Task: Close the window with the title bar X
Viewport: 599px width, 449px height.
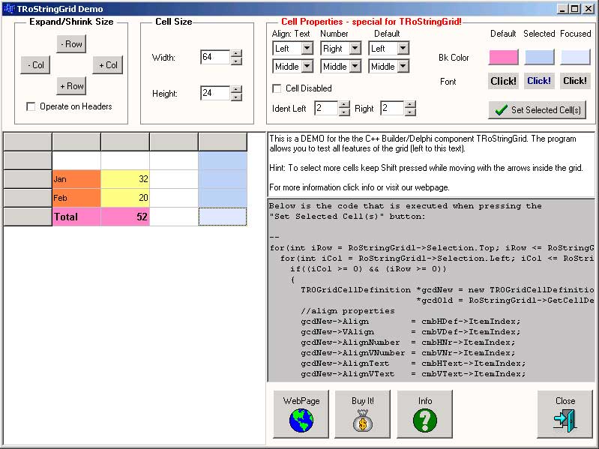Action: (x=589, y=9)
